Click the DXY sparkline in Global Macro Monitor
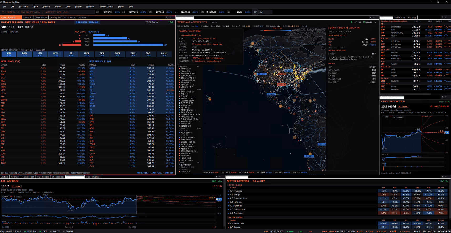The height and width of the screenshot is (233, 451). (x=447, y=27)
